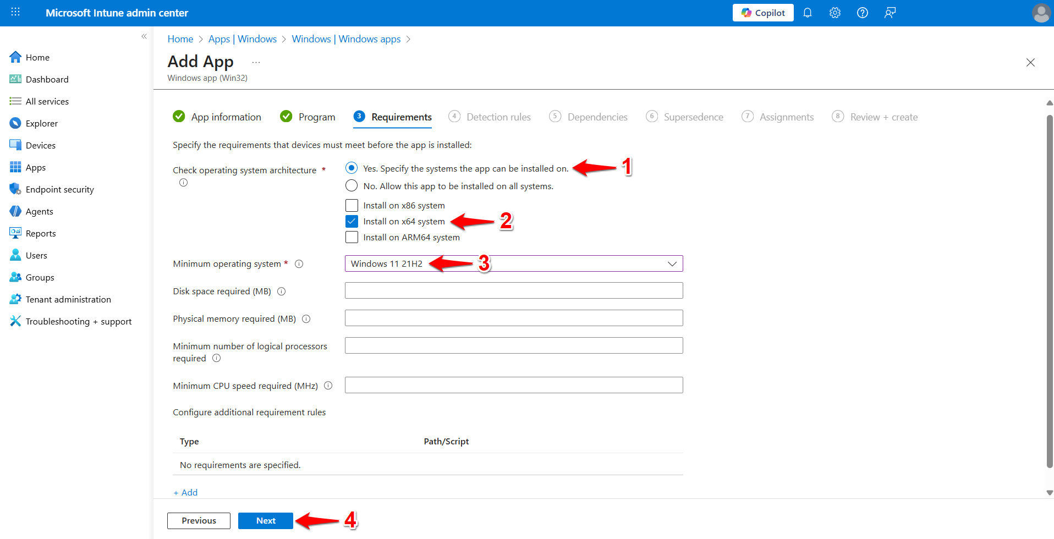Screen dimensions: 1054x539
Task: Show info for Physical memory required
Action: click(x=306, y=319)
